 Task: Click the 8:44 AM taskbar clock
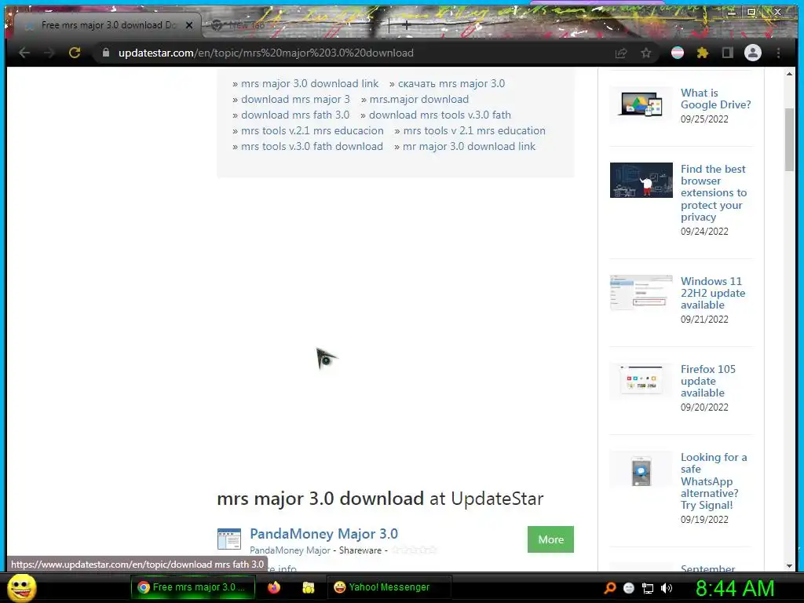(x=735, y=588)
